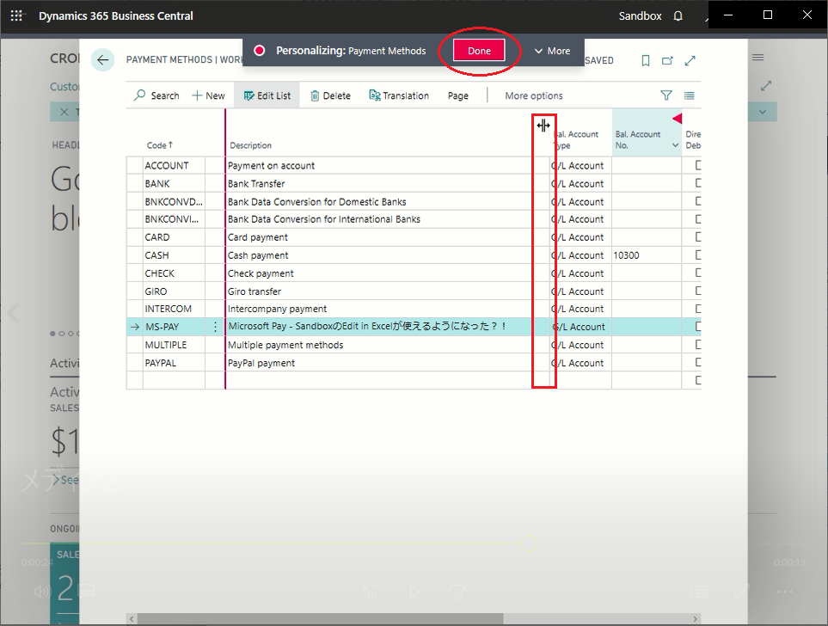This screenshot has width=828, height=626.
Task: Tick the Direct Debit checkbox for MS-PAY
Action: tap(698, 327)
